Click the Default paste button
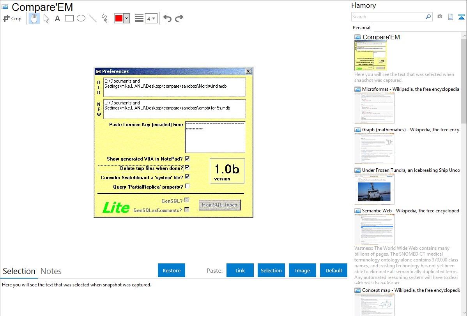Screen dimensions: 467x316 pos(334,270)
